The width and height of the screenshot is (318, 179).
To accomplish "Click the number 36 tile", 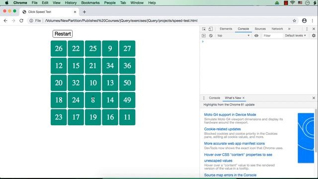I will pyautogui.click(x=127, y=66).
